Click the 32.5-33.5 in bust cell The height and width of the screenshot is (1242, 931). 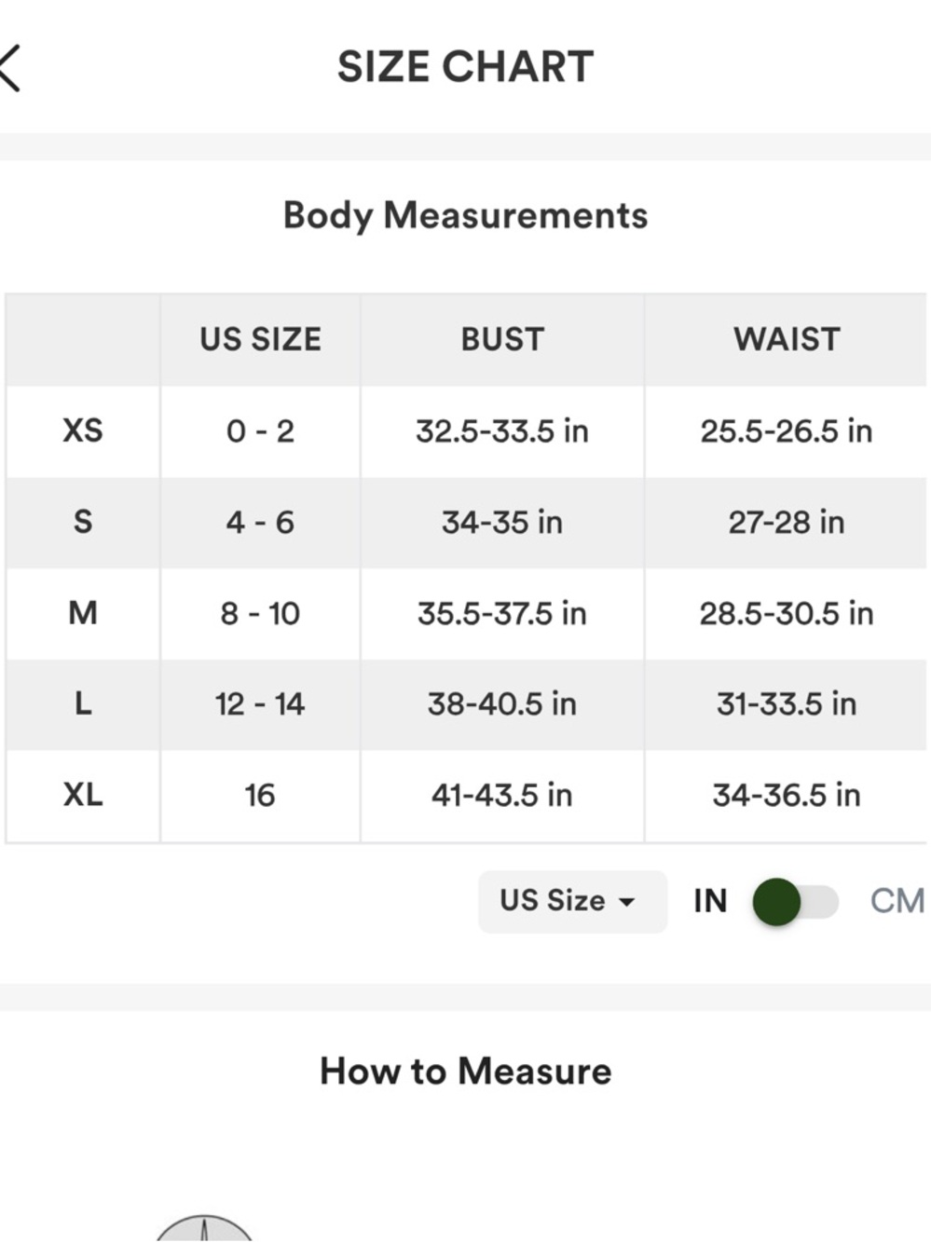pyautogui.click(x=502, y=431)
